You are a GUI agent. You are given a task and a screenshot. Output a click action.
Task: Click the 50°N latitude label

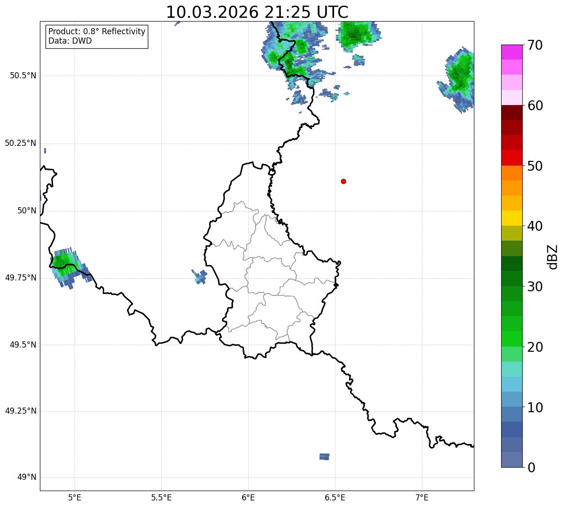(x=27, y=211)
